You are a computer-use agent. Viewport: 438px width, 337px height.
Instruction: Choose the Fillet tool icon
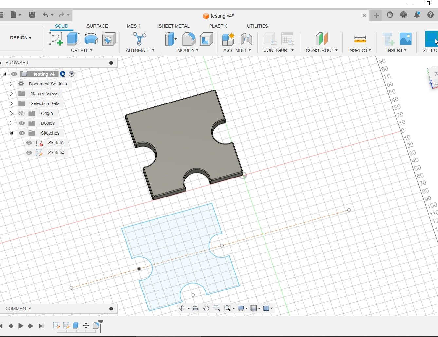click(189, 39)
